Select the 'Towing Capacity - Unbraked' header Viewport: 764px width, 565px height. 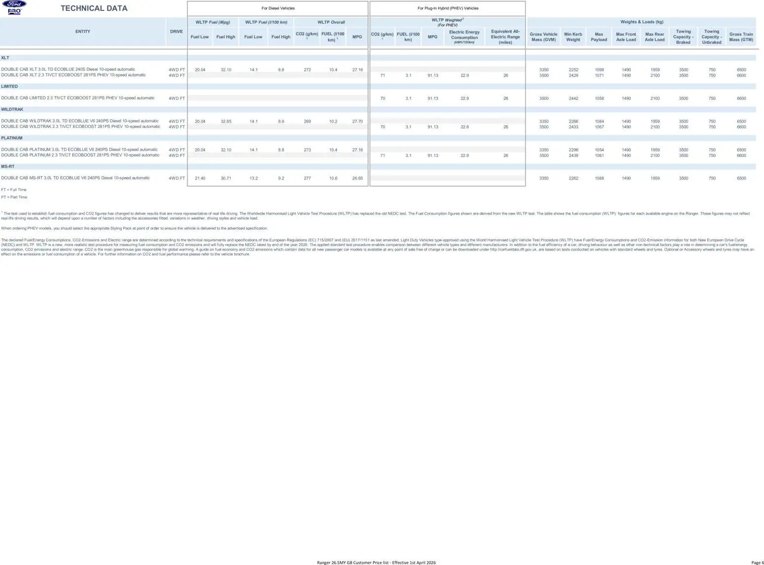pos(712,37)
